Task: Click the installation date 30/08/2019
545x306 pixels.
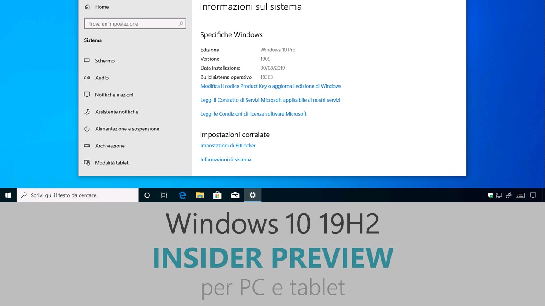Action: coord(272,68)
